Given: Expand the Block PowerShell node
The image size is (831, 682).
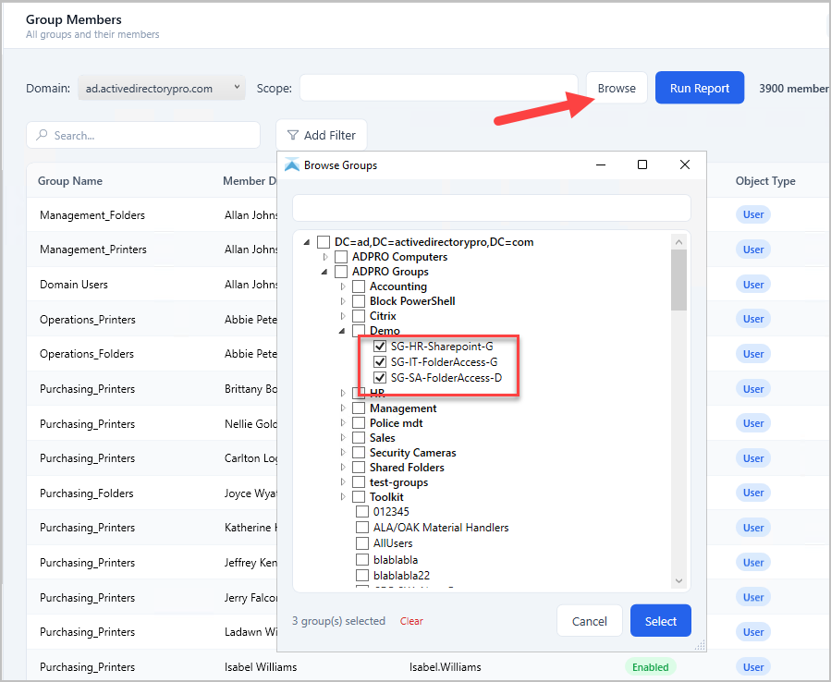Looking at the screenshot, I should tap(343, 301).
